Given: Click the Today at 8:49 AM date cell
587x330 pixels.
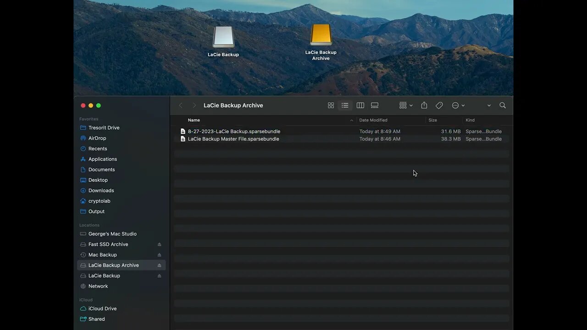Looking at the screenshot, I should point(380,132).
